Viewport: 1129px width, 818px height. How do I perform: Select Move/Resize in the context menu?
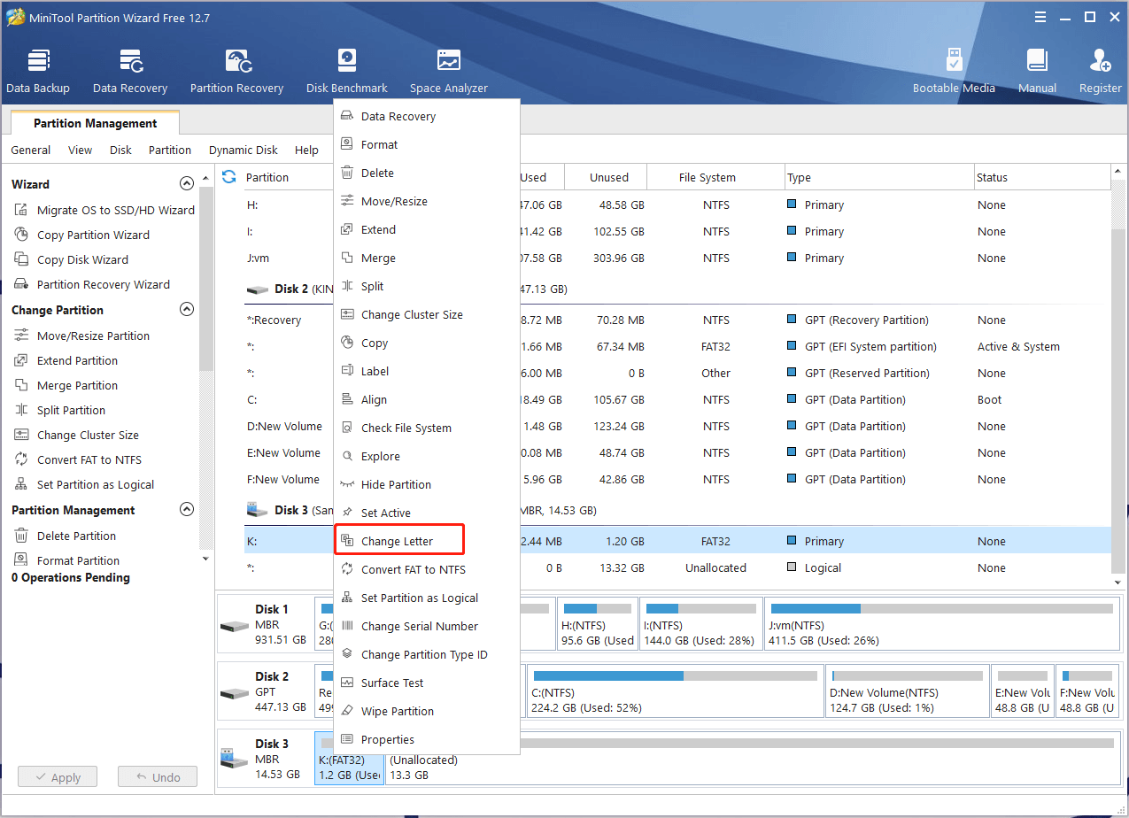[426, 202]
